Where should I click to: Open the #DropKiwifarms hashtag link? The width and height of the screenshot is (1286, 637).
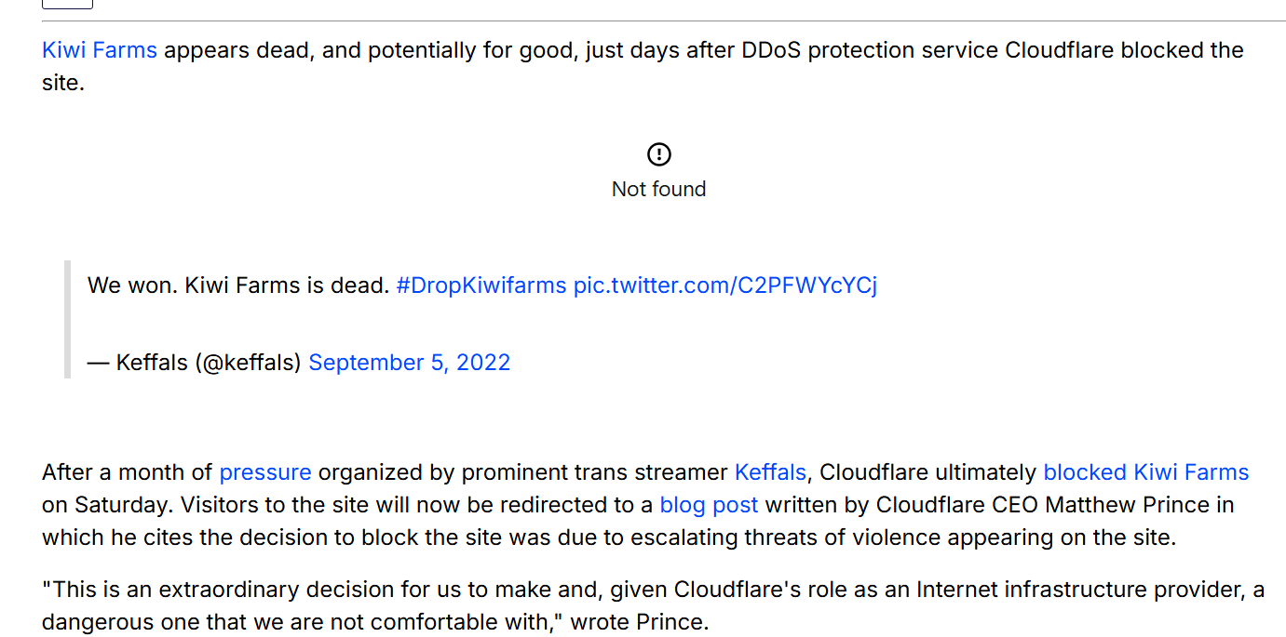[481, 285]
